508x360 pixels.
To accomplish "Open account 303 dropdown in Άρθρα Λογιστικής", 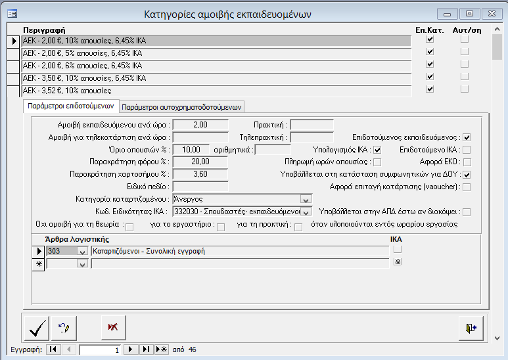I will tap(82, 251).
